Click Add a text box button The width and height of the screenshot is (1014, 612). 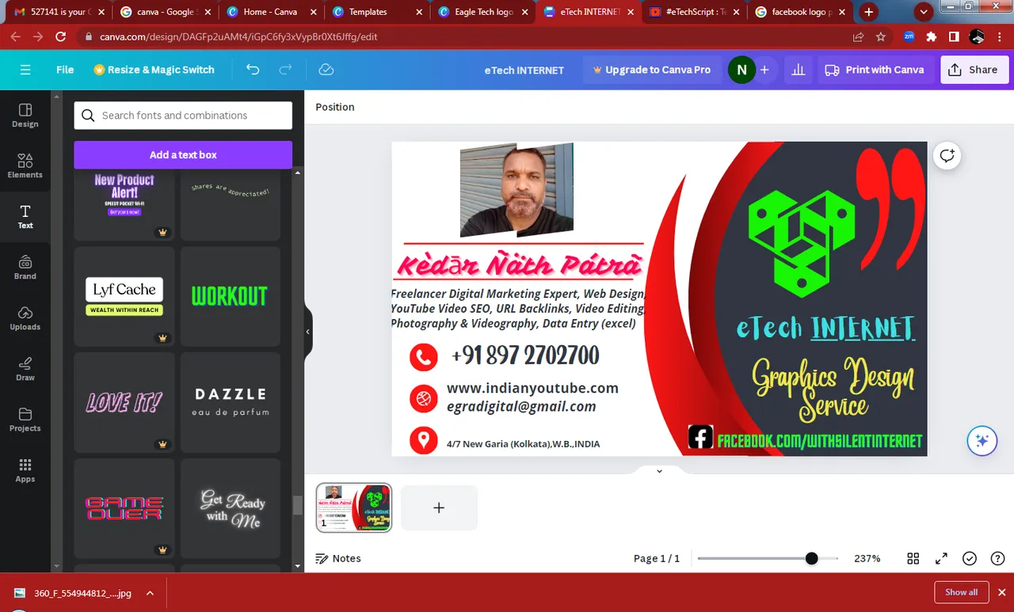(x=183, y=154)
